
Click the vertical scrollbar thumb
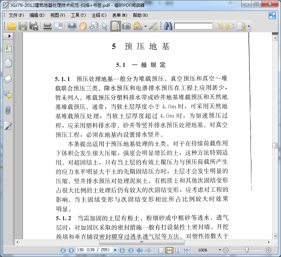click(x=275, y=145)
